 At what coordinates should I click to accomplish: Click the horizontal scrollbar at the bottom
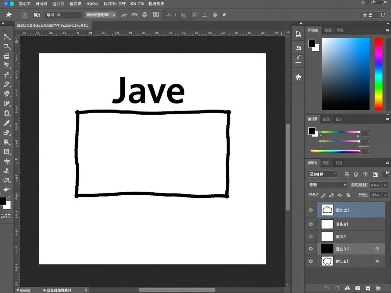tap(176, 290)
